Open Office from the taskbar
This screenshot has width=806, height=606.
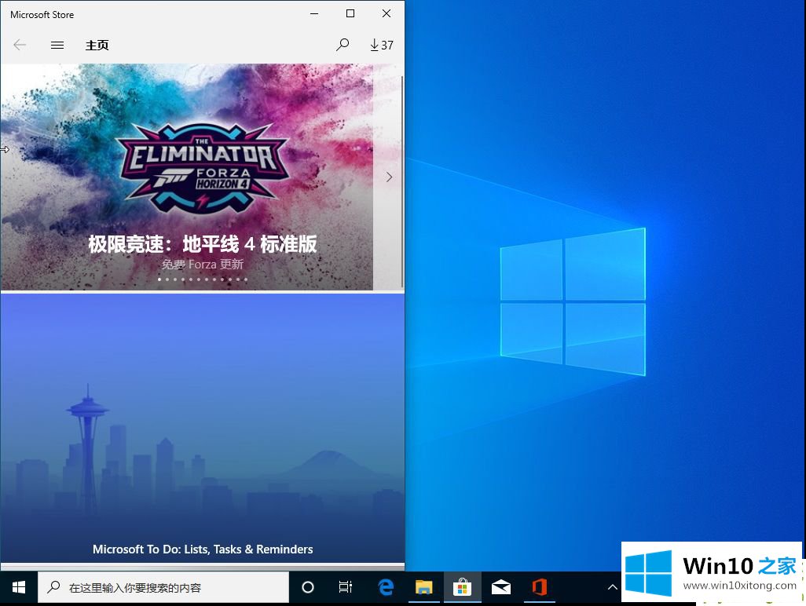pos(539,587)
